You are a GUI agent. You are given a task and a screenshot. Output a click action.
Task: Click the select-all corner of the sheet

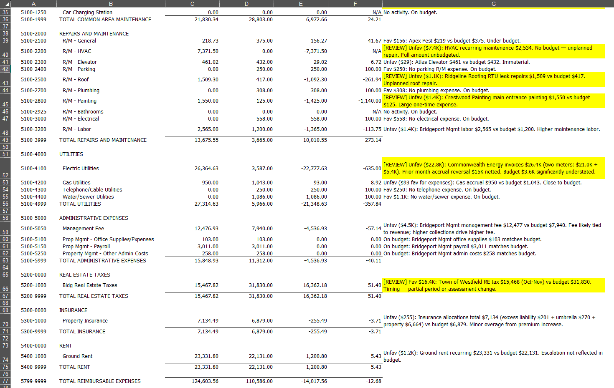click(5, 3)
